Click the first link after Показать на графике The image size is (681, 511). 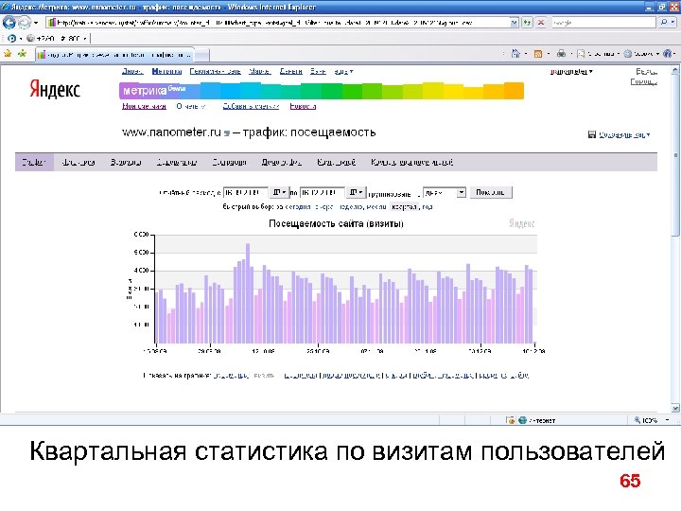(231, 376)
